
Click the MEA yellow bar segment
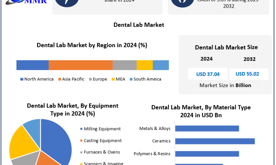point(145,65)
